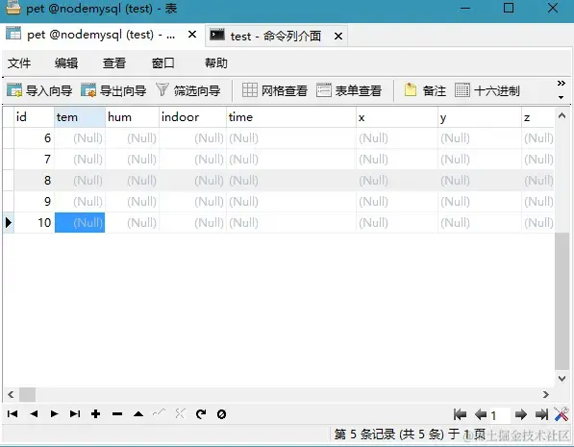Click the x column header
This screenshot has height=447, width=574.
click(397, 117)
